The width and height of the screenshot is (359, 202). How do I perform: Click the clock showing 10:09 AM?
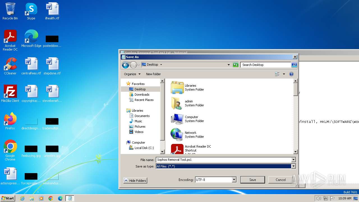point(345,198)
